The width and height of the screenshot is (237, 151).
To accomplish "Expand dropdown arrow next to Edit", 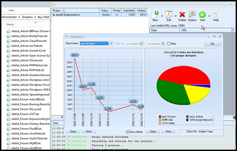I will pyautogui.click(x=176, y=16).
